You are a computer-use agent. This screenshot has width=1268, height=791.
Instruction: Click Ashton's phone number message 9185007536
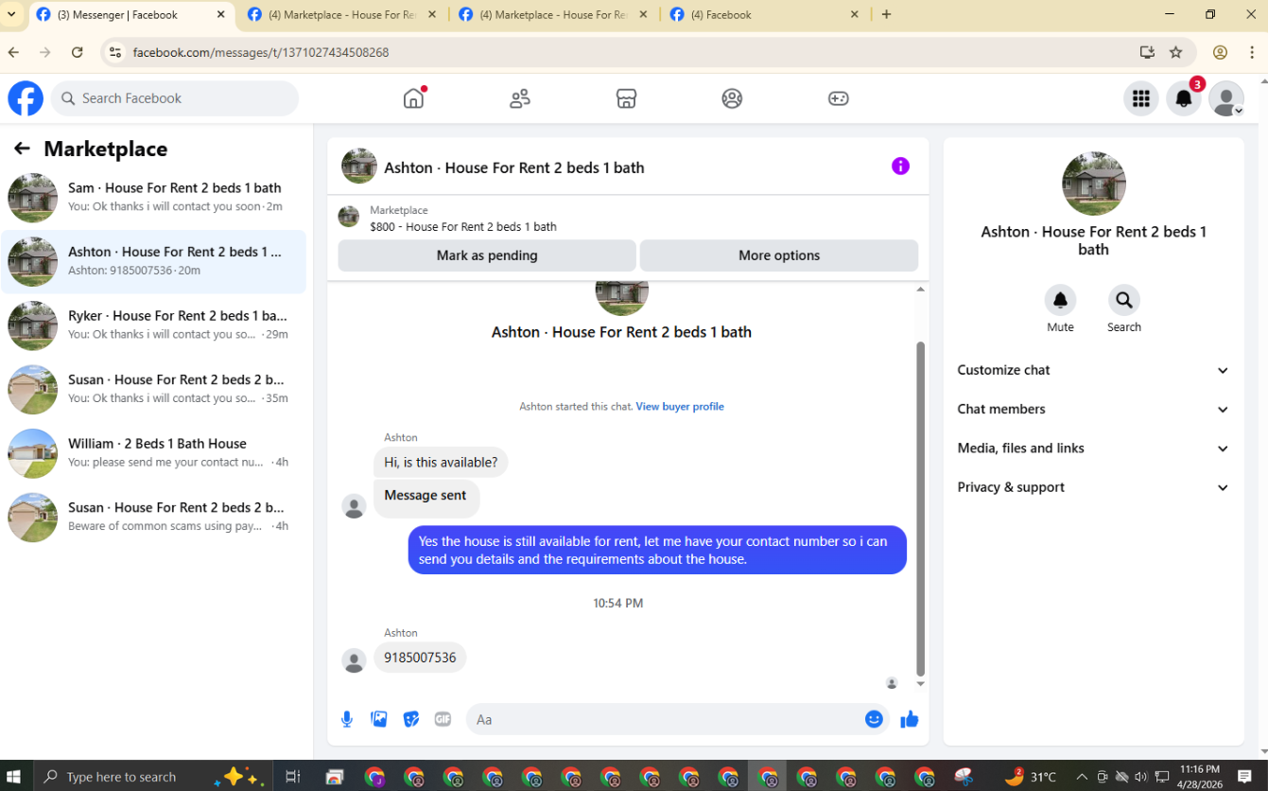(420, 658)
